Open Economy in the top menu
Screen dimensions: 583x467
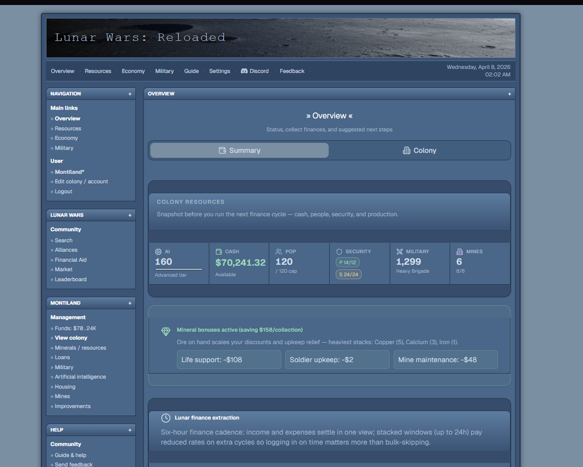[133, 71]
